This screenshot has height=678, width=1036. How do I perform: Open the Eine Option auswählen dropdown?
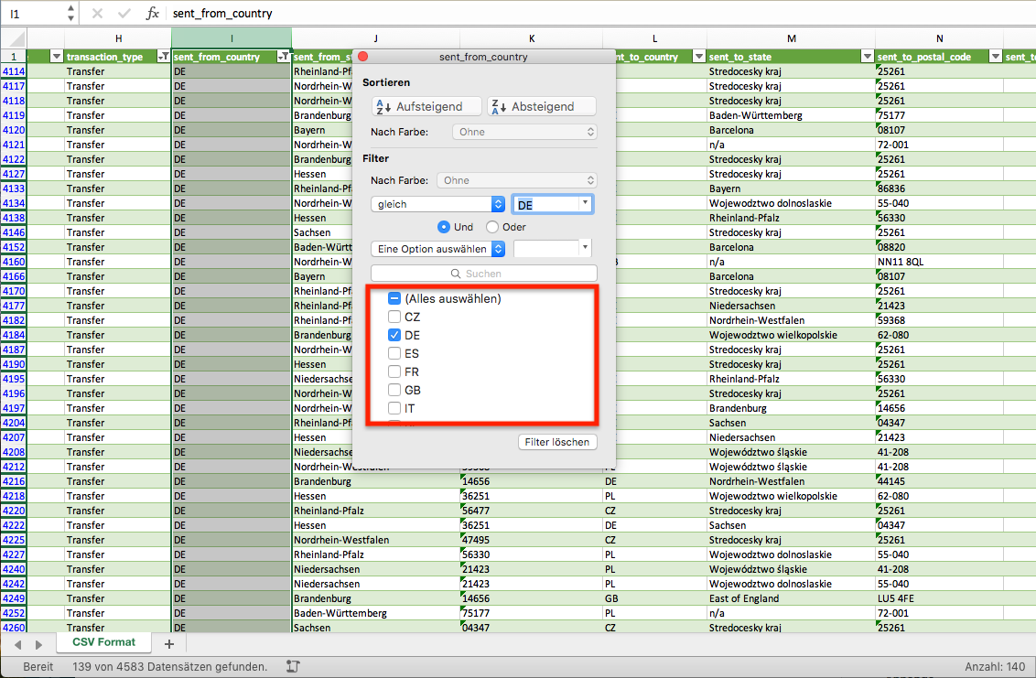pyautogui.click(x=438, y=249)
